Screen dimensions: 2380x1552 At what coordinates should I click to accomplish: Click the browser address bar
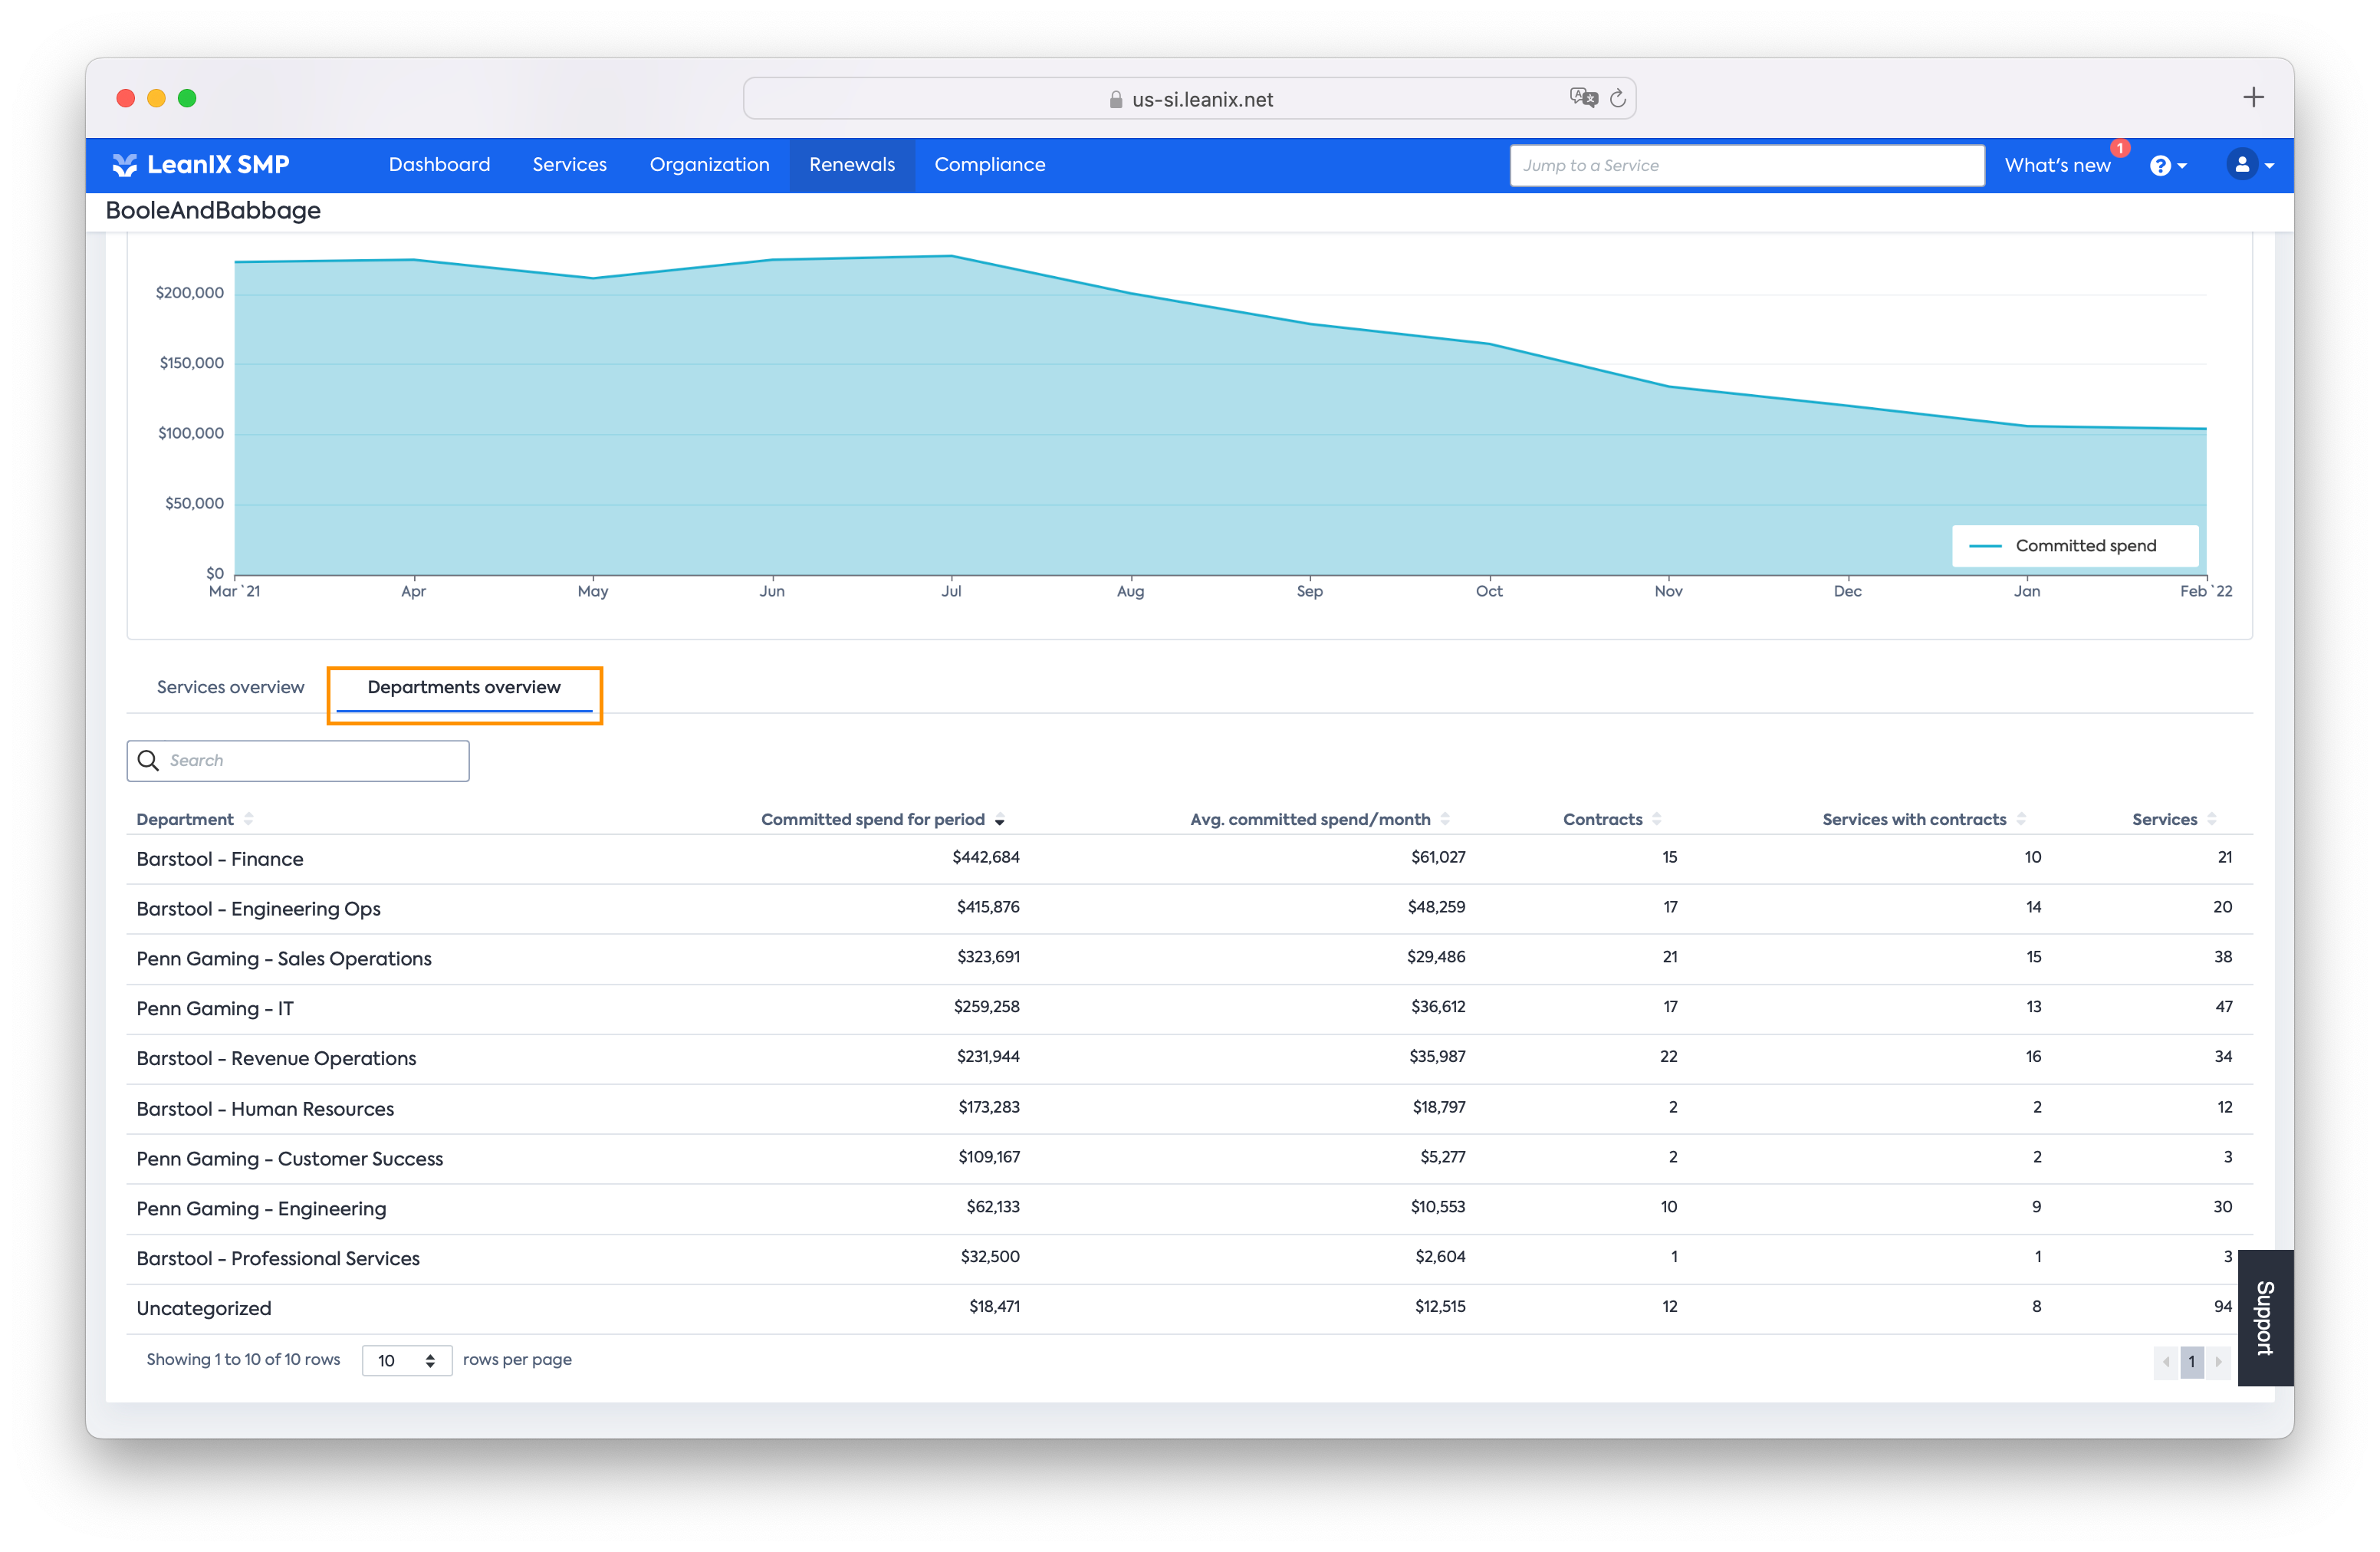[1190, 98]
